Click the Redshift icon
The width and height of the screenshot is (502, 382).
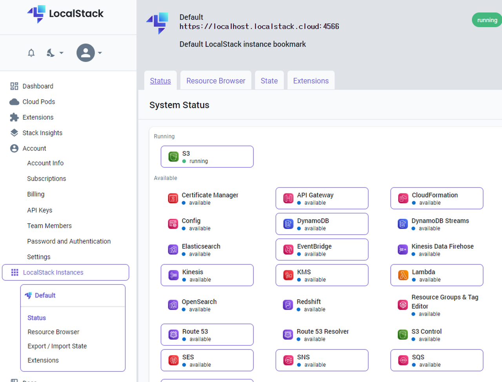point(288,305)
